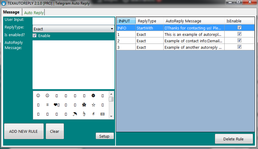
Task: Click emoji list scroll down arrow
Action: 111,117
